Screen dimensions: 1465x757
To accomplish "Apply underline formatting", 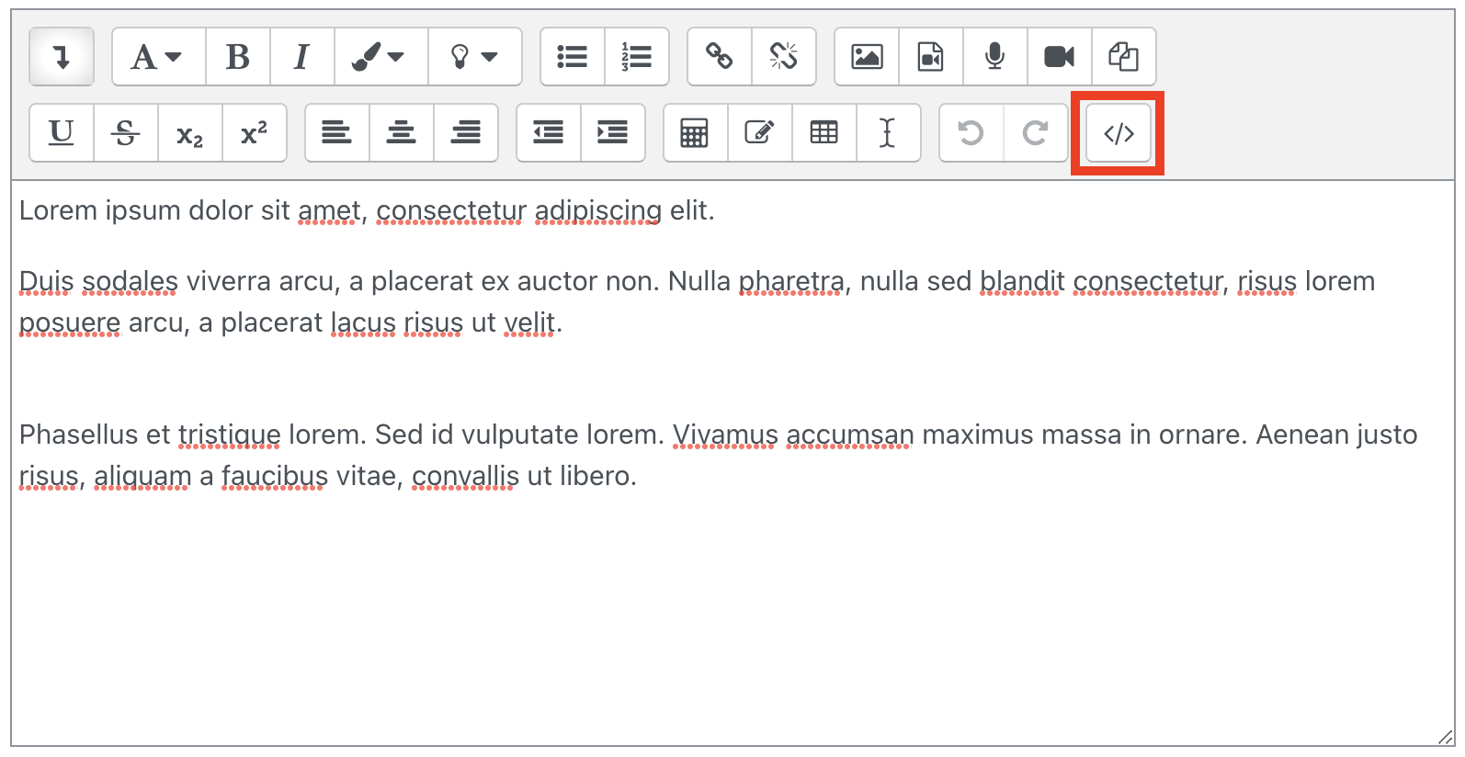I will (x=62, y=133).
